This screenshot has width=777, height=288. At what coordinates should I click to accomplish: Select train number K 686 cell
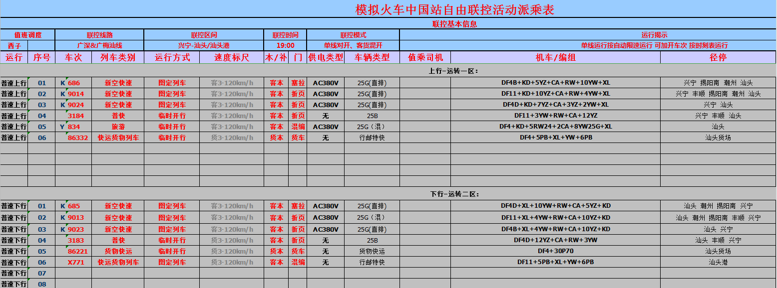coord(73,83)
